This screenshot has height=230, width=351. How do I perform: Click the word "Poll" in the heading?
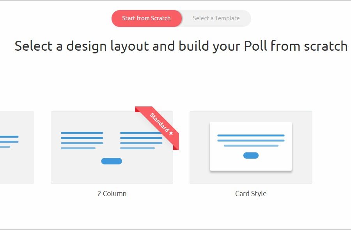pos(255,46)
